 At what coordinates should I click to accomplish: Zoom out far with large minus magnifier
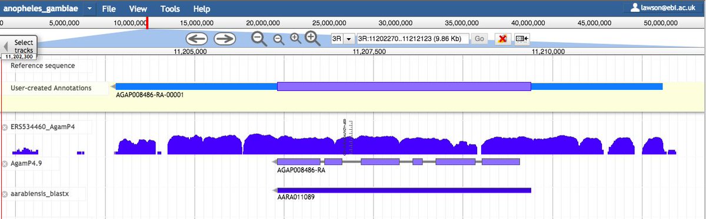pyautogui.click(x=259, y=39)
